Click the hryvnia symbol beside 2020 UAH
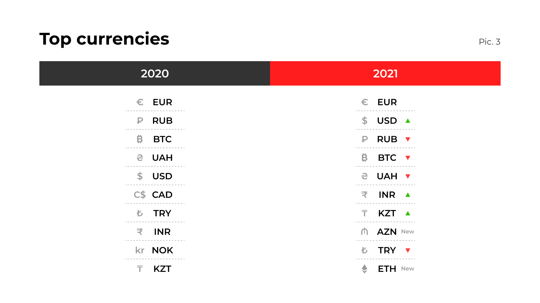The height and width of the screenshot is (303, 540). click(140, 158)
